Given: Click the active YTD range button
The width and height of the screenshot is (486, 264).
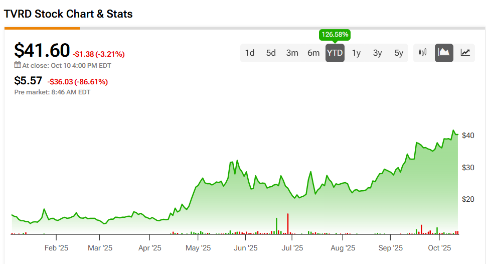Looking at the screenshot, I should (335, 53).
